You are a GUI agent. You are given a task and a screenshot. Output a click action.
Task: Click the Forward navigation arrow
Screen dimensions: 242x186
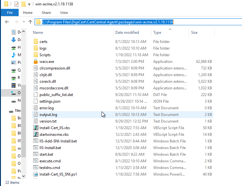(x=16, y=22)
